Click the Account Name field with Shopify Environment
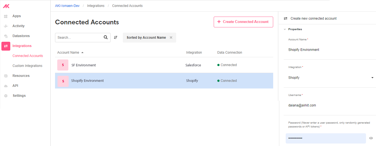Screen dimensions: 376x146 (x=330, y=50)
